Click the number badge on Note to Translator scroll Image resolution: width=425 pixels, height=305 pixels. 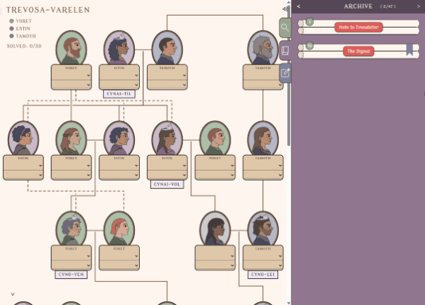(309, 22)
